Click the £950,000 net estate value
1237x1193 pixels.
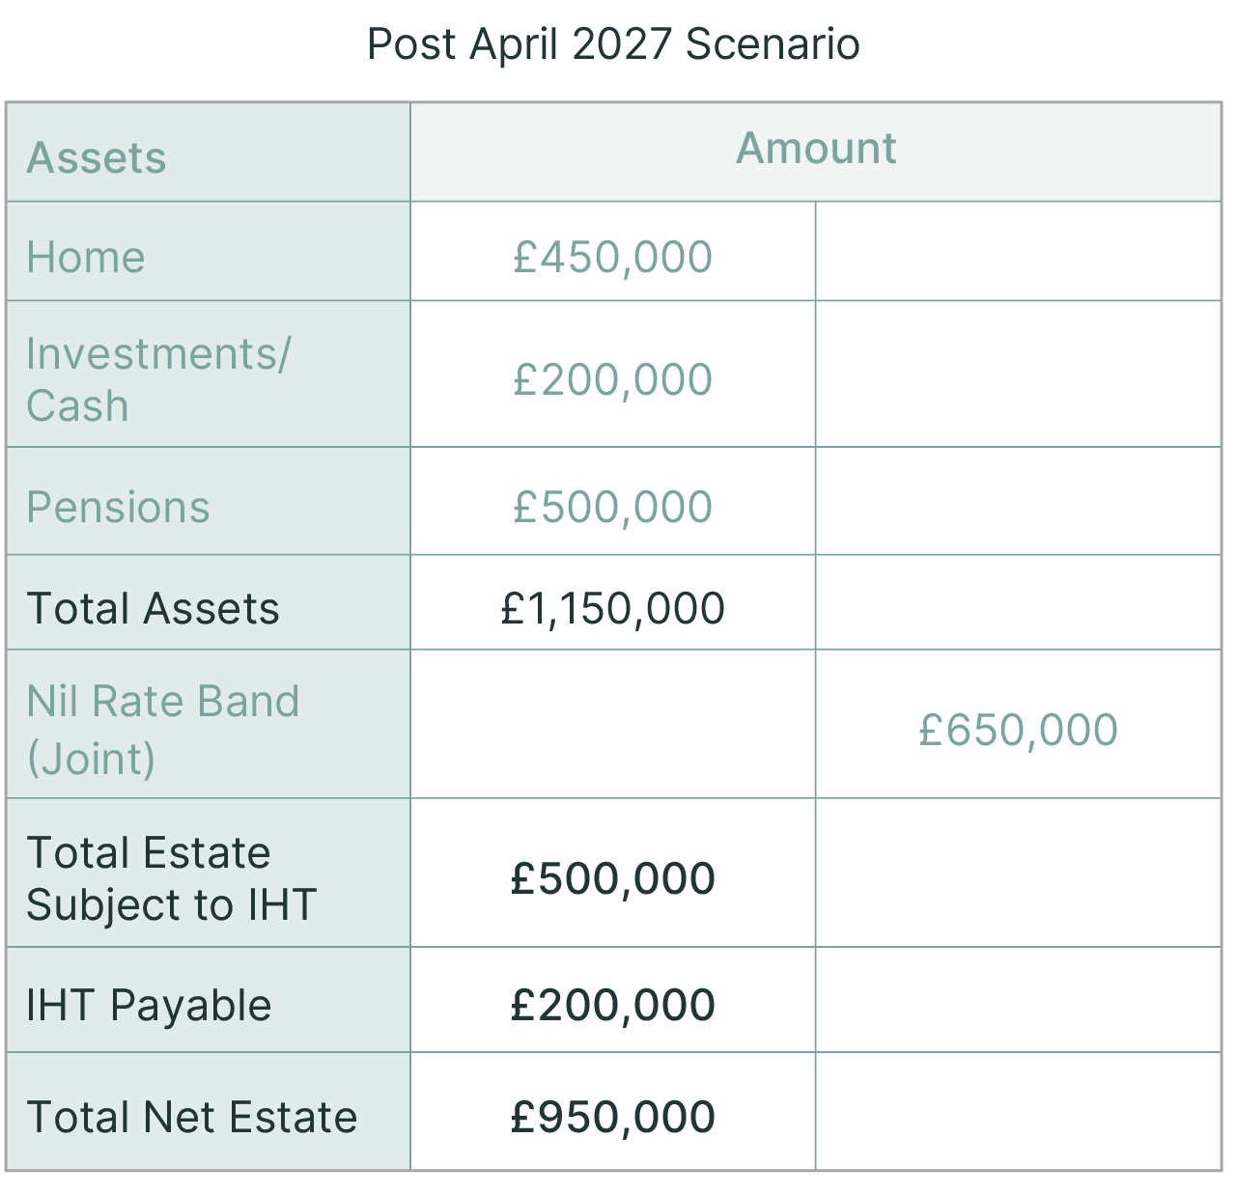pyautogui.click(x=612, y=1118)
